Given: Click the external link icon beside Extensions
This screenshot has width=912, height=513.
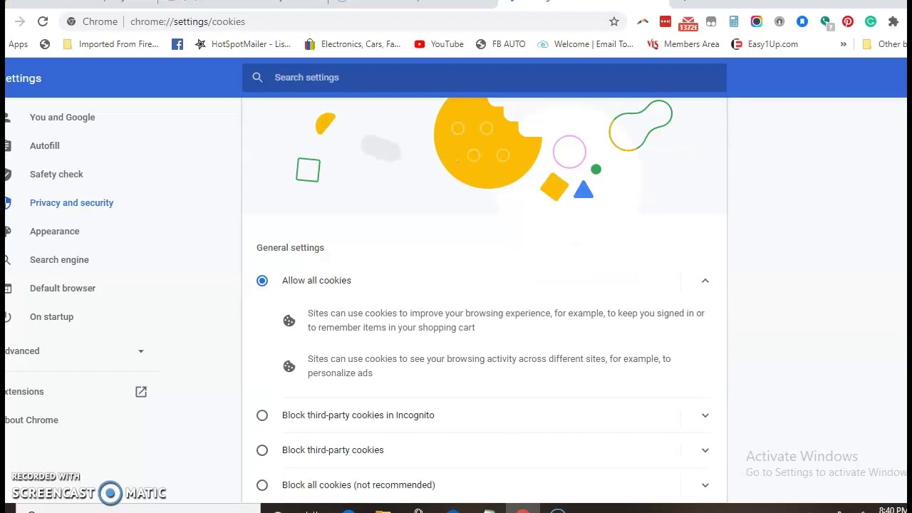Looking at the screenshot, I should tap(141, 391).
